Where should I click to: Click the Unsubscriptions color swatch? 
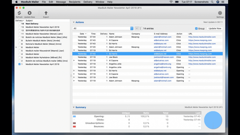74,123
